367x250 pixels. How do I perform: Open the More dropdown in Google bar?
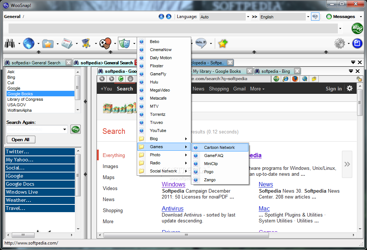pyautogui.click(x=257, y=89)
